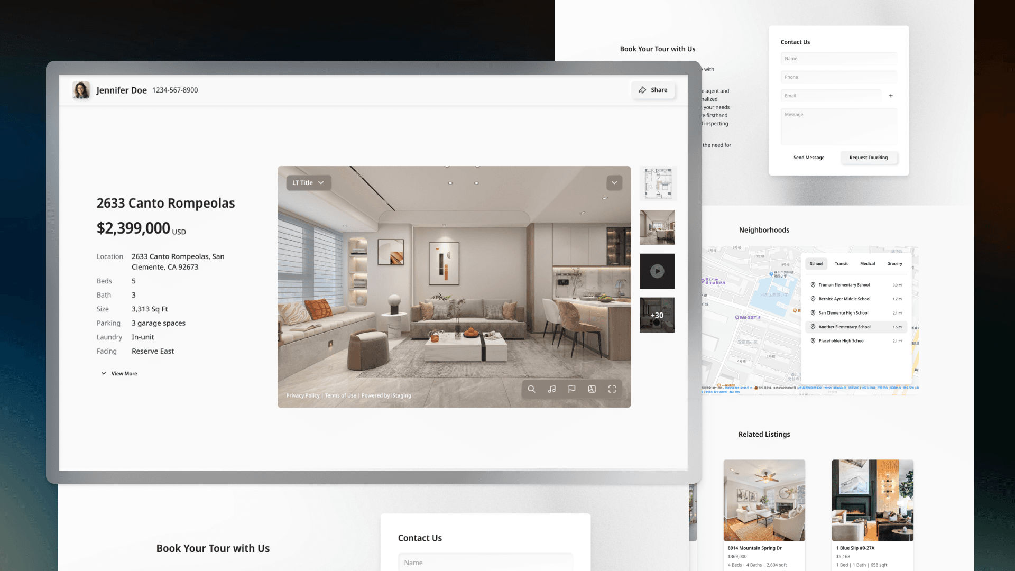Click the Message text field in Contact Us
Viewport: 1015px width, 571px height.
pyautogui.click(x=838, y=127)
